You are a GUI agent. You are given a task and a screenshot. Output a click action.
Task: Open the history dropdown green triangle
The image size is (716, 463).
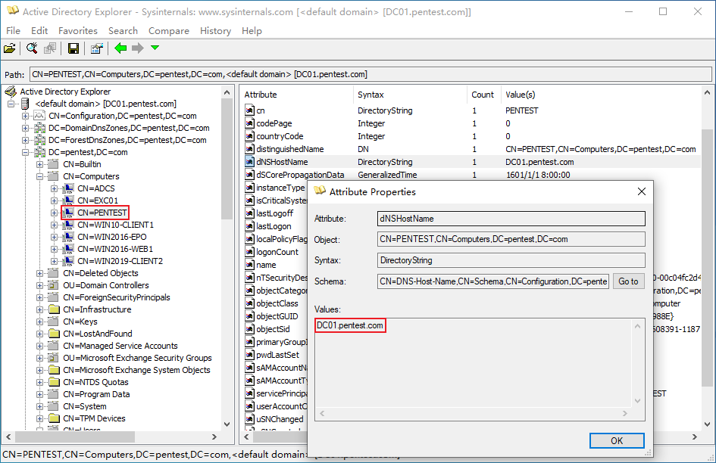(155, 48)
